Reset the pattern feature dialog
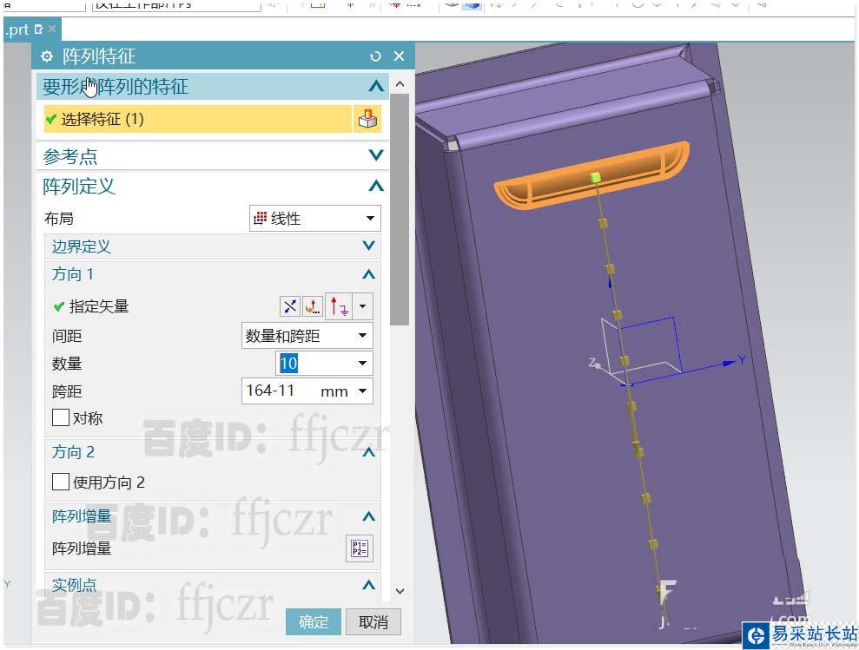This screenshot has height=650, width=859. [375, 56]
